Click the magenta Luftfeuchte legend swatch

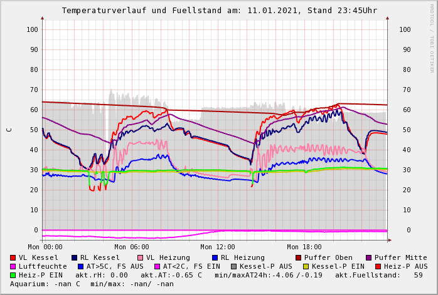tap(13, 266)
